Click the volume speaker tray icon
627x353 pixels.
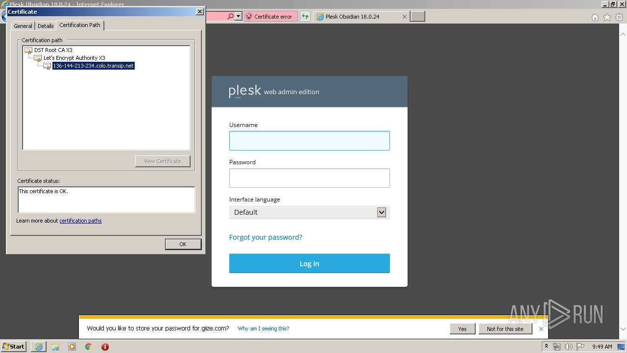(x=569, y=347)
